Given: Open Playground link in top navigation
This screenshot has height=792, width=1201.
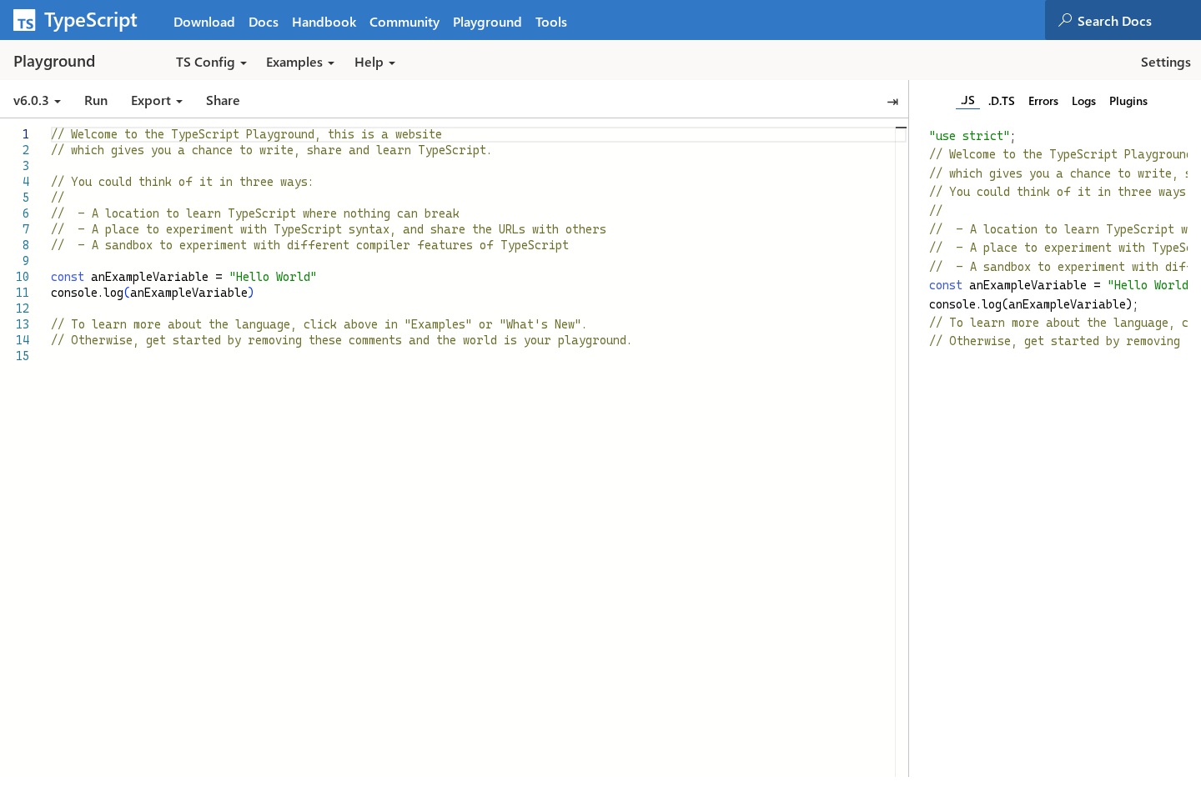Looking at the screenshot, I should click(487, 22).
